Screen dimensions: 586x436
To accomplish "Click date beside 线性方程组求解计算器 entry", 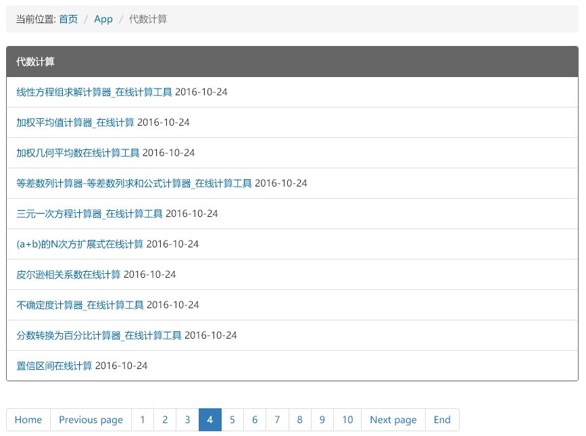I will pyautogui.click(x=201, y=92).
